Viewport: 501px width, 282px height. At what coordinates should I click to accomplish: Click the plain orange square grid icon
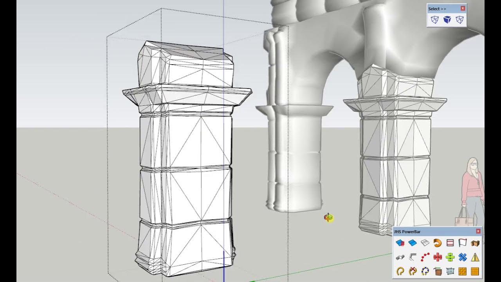(x=475, y=271)
